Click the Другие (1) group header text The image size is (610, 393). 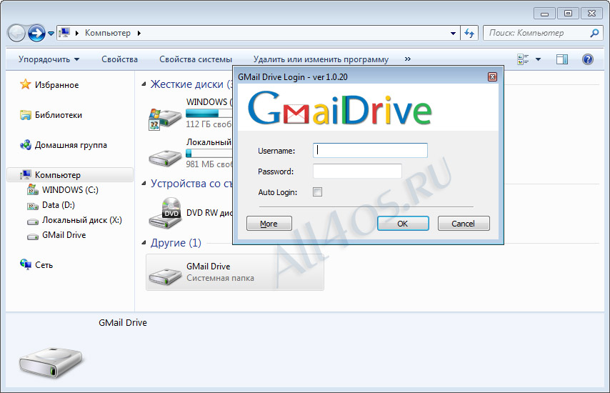pyautogui.click(x=176, y=243)
